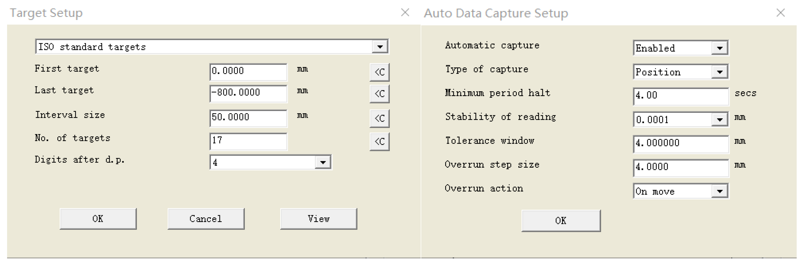Click the <C button beside Last target
Image resolution: width=803 pixels, height=267 pixels.
click(x=379, y=94)
